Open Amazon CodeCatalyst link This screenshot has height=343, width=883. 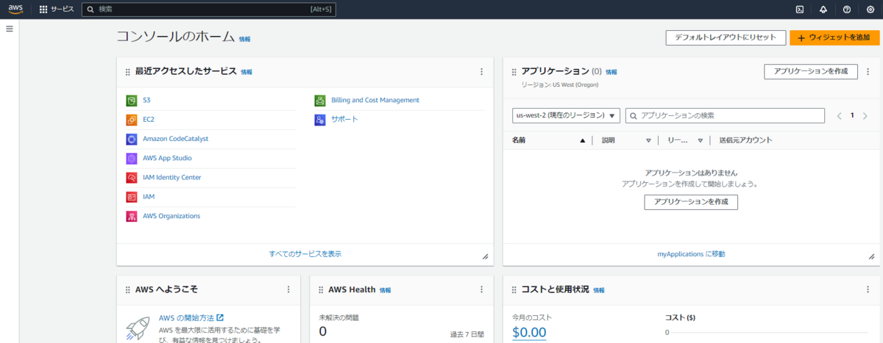[x=176, y=139]
